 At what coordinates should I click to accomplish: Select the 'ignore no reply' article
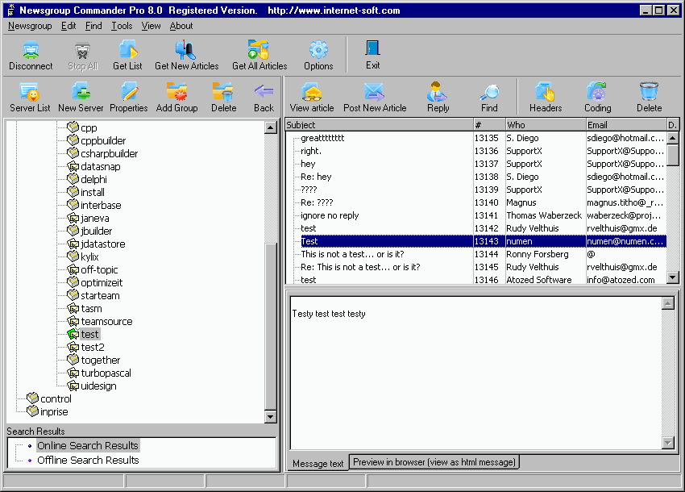click(x=330, y=215)
